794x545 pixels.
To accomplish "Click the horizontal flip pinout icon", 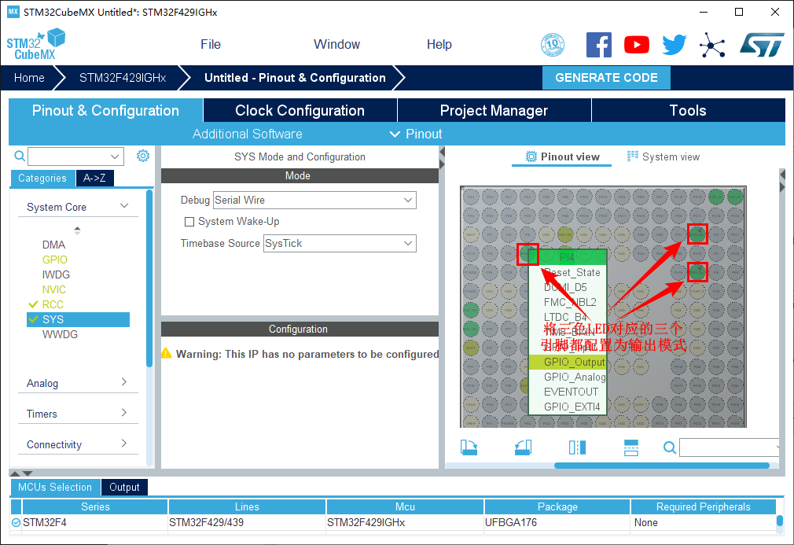I will click(577, 447).
